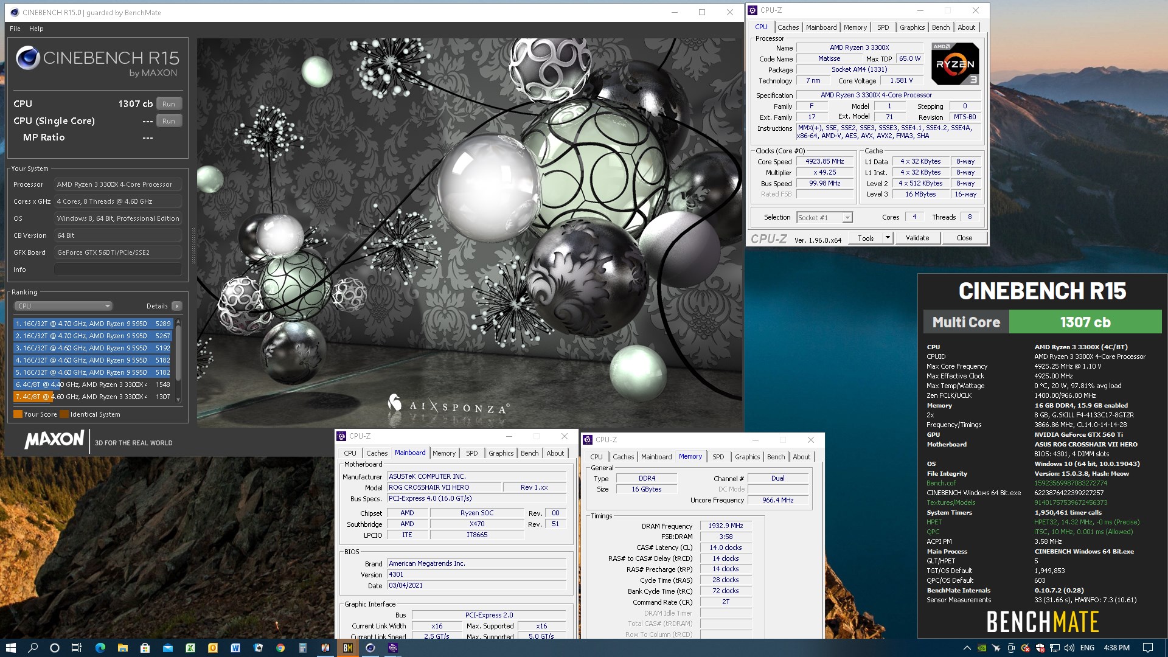
Task: Click the HPET entry in BenchMate panel
Action: [x=934, y=522]
